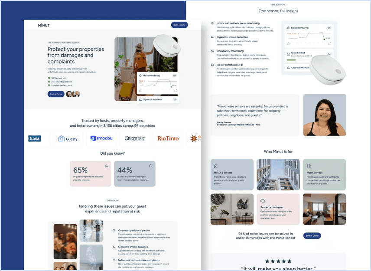
Task: Click the 'One sensor, full insight' heading
Action: point(278,11)
